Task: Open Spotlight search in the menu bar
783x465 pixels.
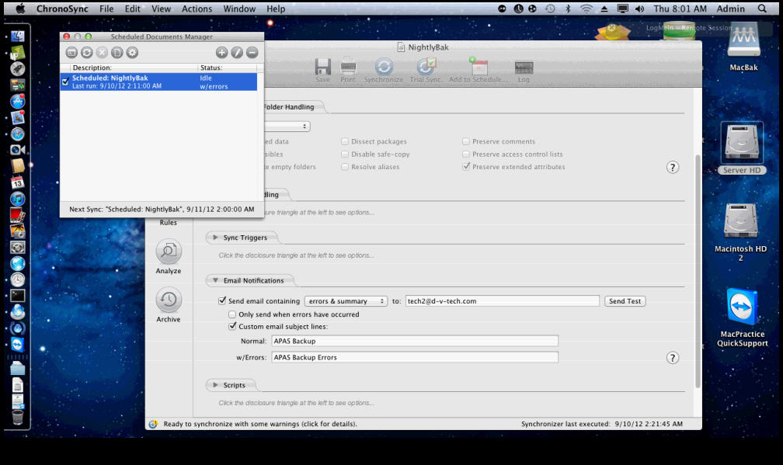Action: click(x=762, y=9)
